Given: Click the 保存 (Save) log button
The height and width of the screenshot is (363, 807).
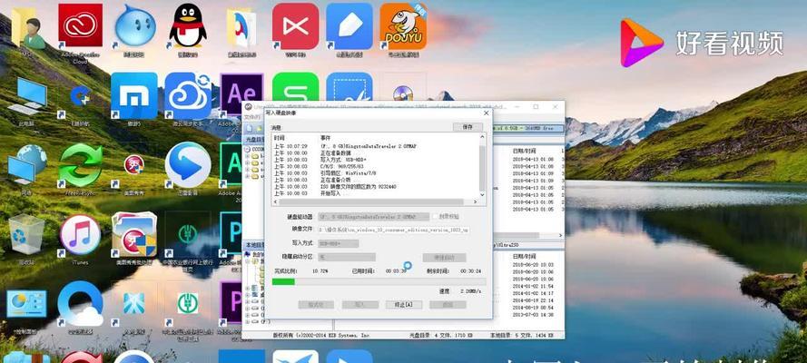Looking at the screenshot, I should tap(467, 126).
